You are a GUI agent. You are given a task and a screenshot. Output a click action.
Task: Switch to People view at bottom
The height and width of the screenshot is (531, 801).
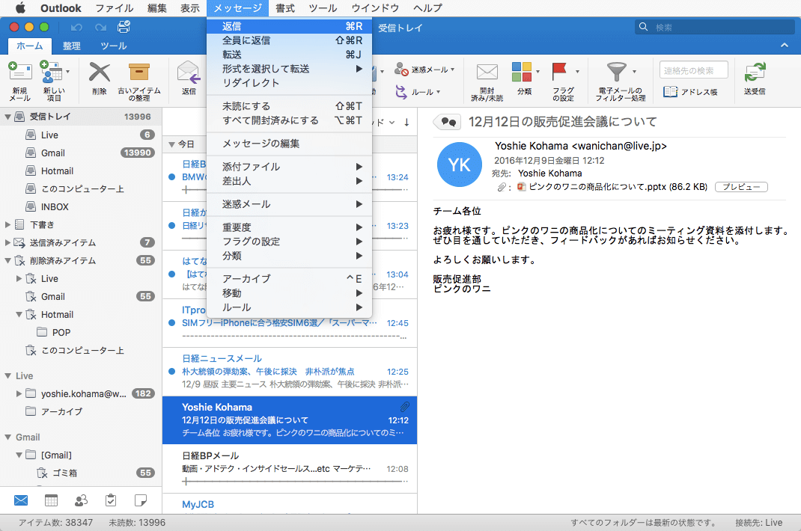81,500
